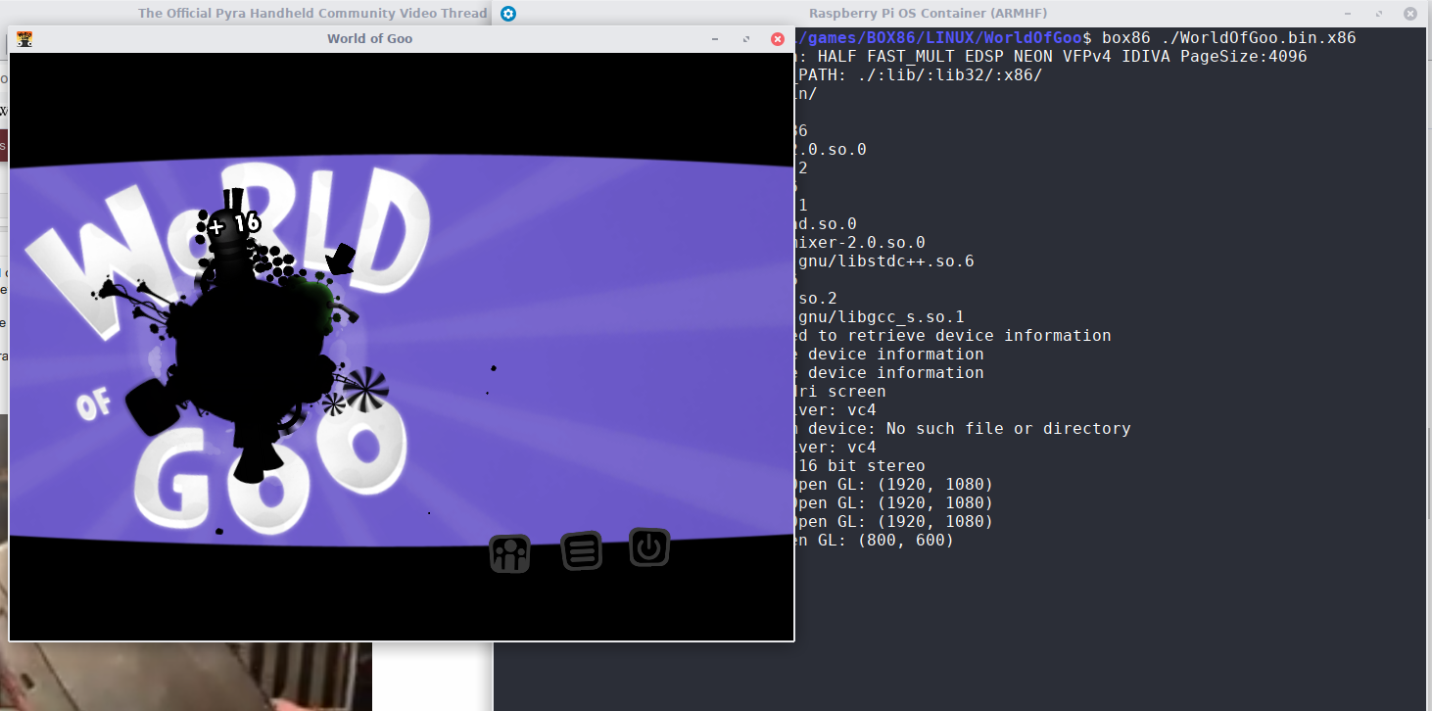Click the black arrow sign on the planet
The width and height of the screenshot is (1432, 711).
(342, 259)
